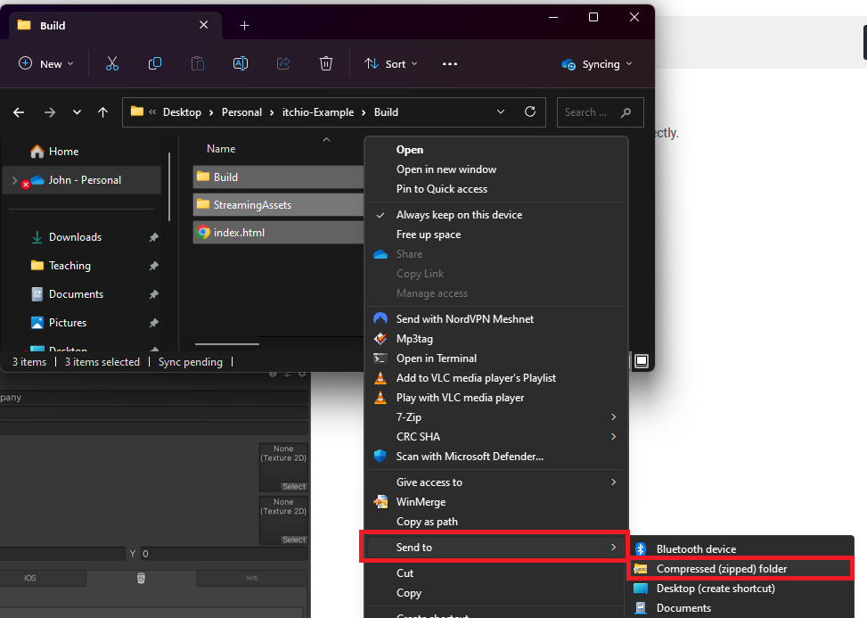Add a new Explorer tab
Screen dimensions: 867x618
click(x=244, y=26)
